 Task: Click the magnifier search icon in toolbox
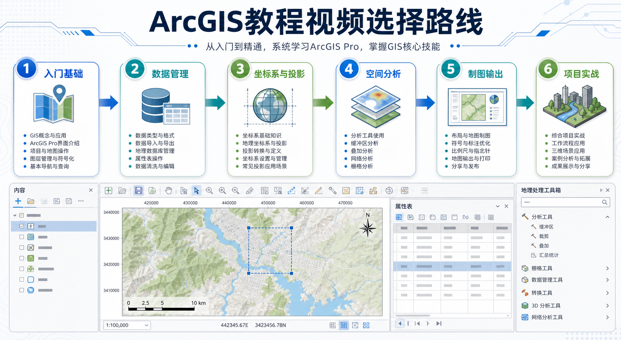(604, 202)
